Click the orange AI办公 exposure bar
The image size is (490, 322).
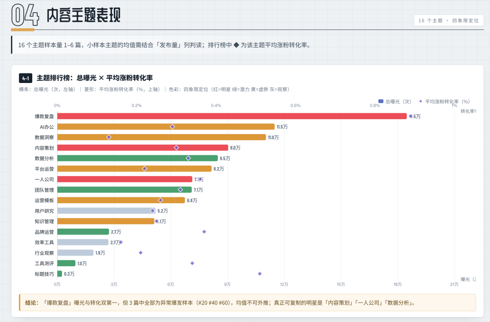point(166,127)
